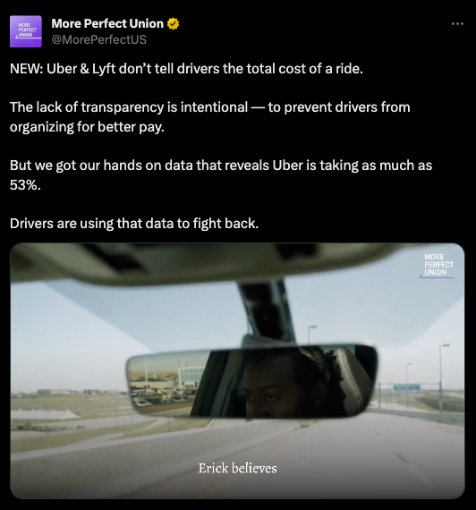Screen dimensions: 476x510
Task: Click the "But we got our hands on data" line
Action: pyautogui.click(x=221, y=166)
